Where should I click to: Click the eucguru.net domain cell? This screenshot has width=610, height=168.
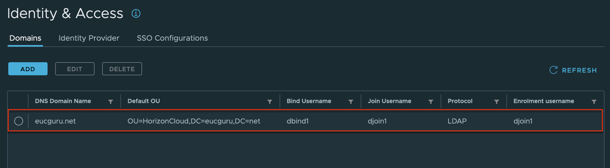[55, 121]
